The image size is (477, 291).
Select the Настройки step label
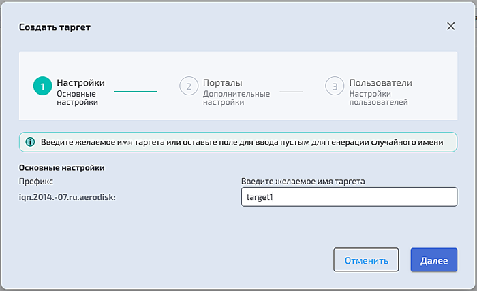click(80, 82)
